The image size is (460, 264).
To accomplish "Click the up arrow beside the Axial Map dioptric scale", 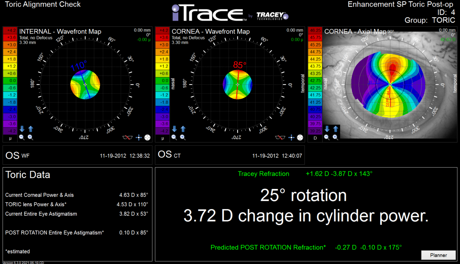I will coord(335,128).
